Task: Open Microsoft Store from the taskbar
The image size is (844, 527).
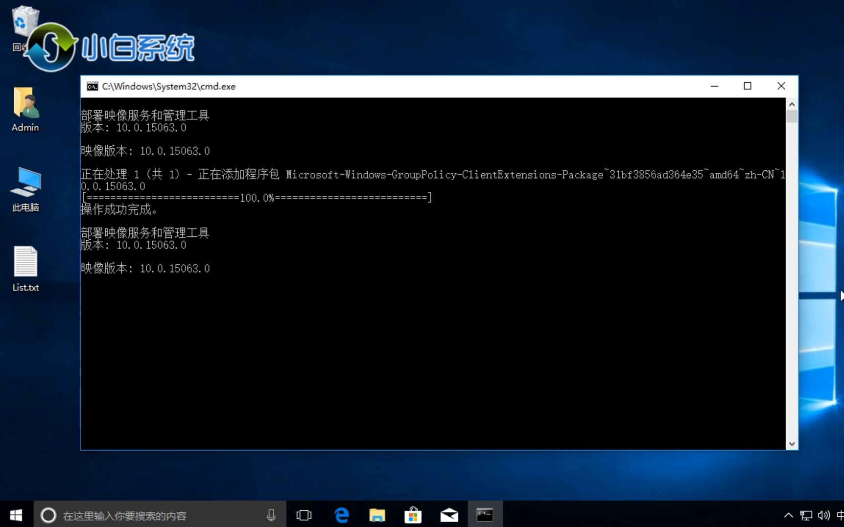Action: pos(413,515)
